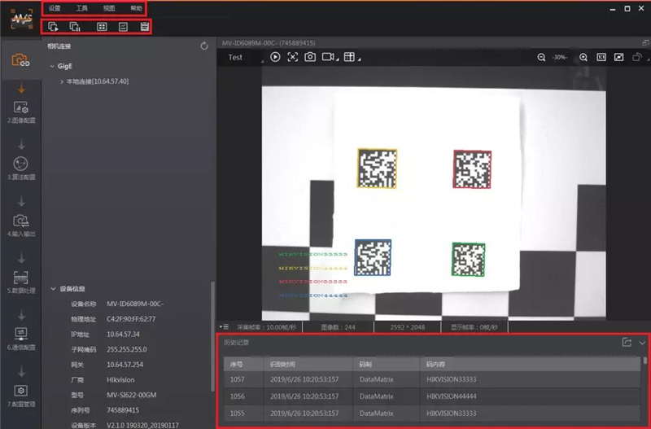Open the Test mode dropdown
This screenshot has width=651, height=429.
click(242, 57)
